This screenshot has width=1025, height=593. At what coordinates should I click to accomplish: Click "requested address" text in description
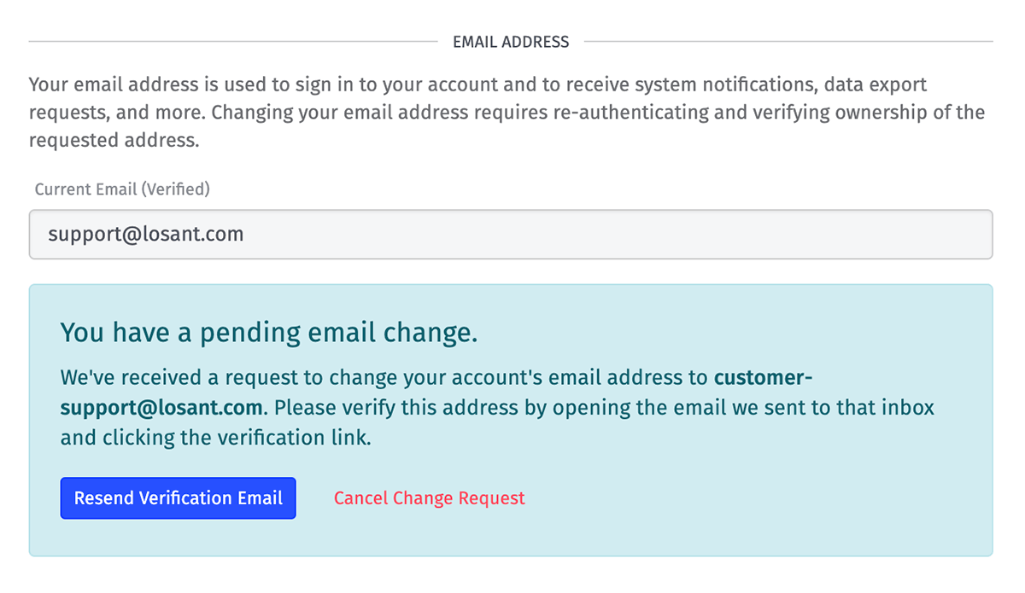[x=112, y=140]
